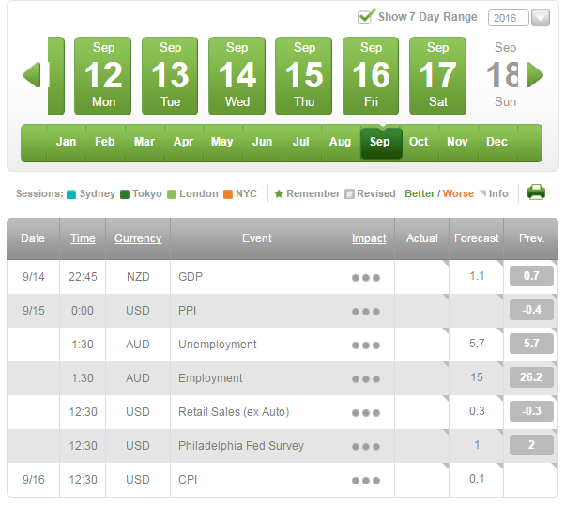Select the Sep 13 Tue date tile

(170, 76)
